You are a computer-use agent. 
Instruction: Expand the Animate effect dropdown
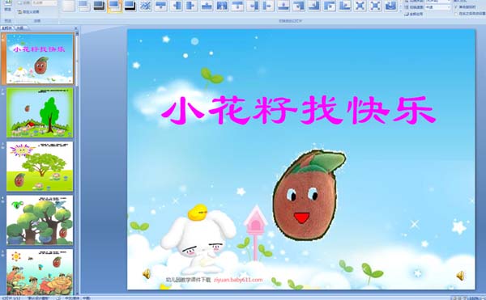[45, 3]
